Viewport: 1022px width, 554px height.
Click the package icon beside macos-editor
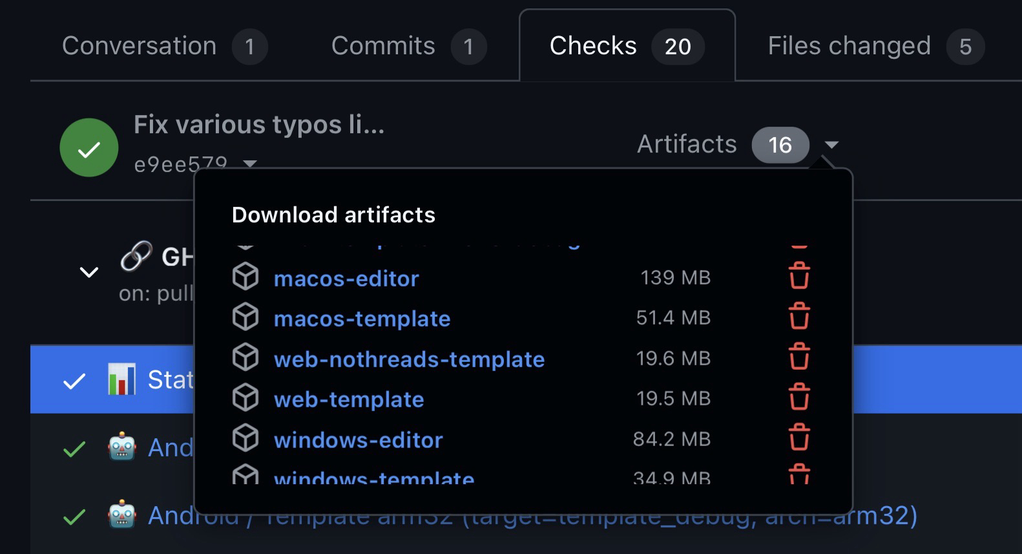click(245, 277)
